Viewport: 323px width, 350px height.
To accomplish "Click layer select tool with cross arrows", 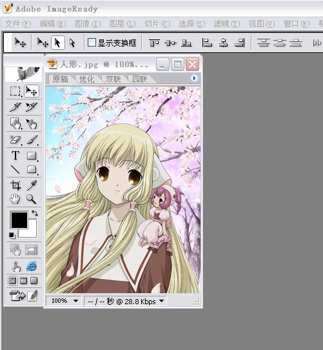I will tap(43, 43).
